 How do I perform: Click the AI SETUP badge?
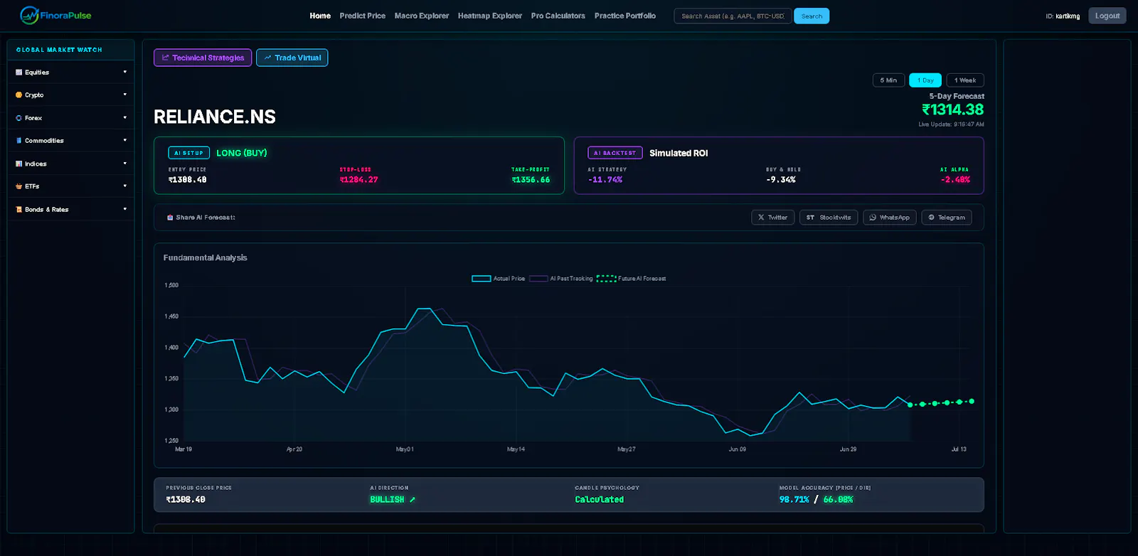[189, 153]
